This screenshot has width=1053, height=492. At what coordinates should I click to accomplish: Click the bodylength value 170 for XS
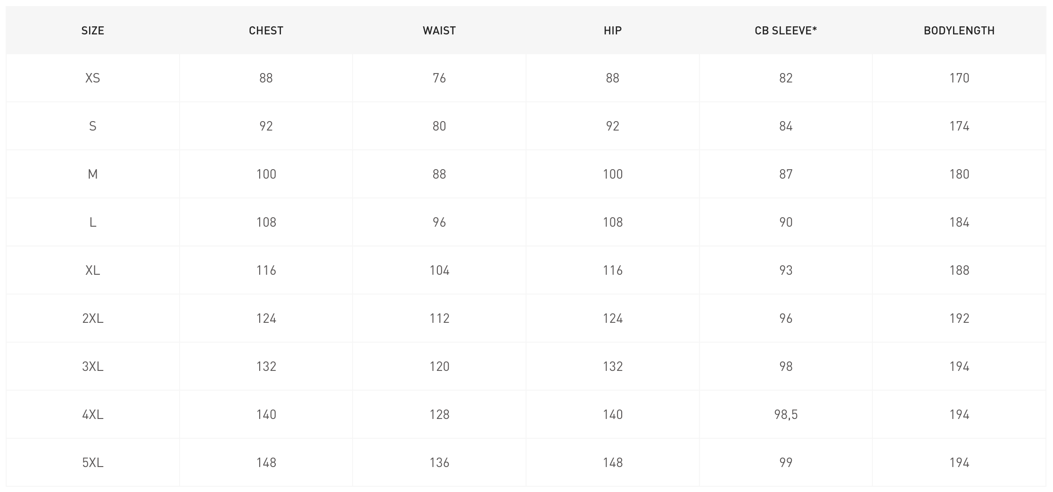click(x=959, y=78)
